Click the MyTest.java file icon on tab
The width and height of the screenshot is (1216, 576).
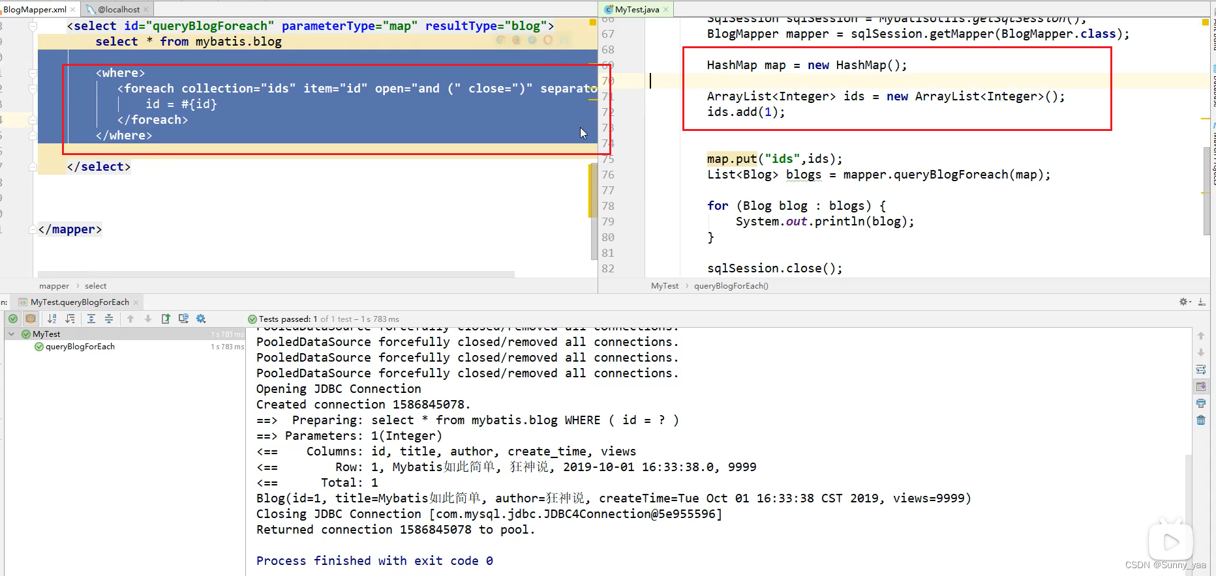(x=609, y=9)
